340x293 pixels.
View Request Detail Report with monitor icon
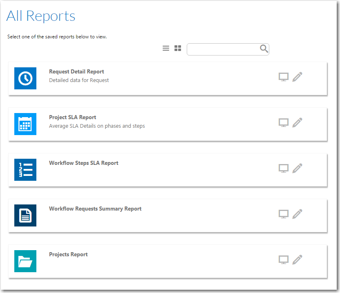point(284,77)
